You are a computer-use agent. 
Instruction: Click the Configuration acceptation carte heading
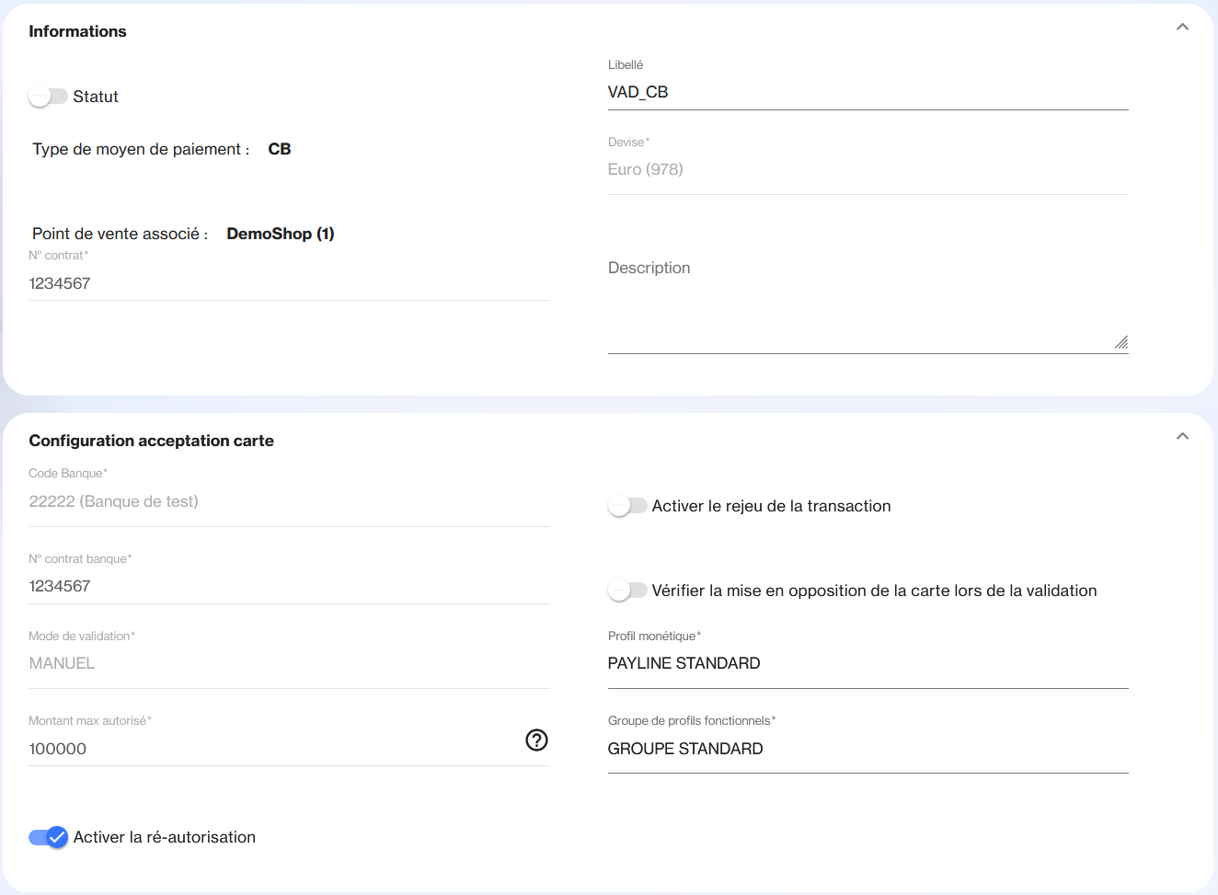(x=152, y=441)
